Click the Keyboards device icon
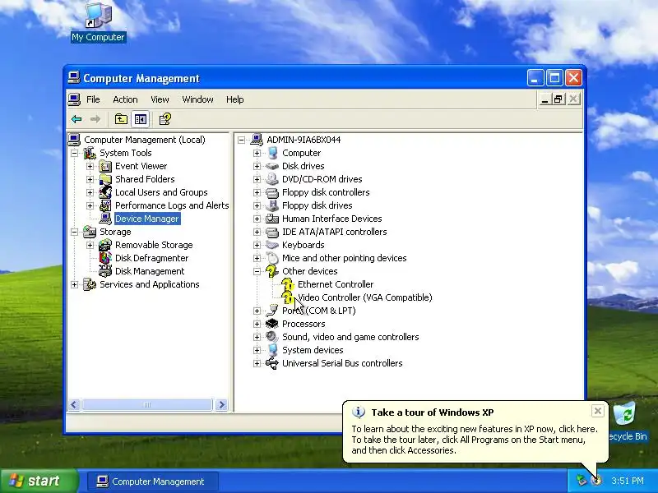658x493 pixels. (x=272, y=245)
